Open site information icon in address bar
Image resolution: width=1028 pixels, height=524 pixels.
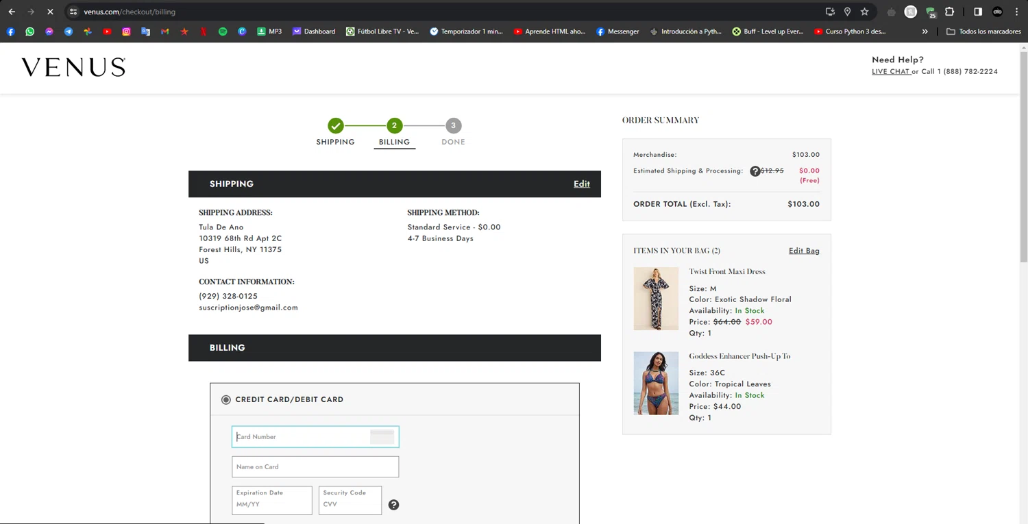pos(73,12)
